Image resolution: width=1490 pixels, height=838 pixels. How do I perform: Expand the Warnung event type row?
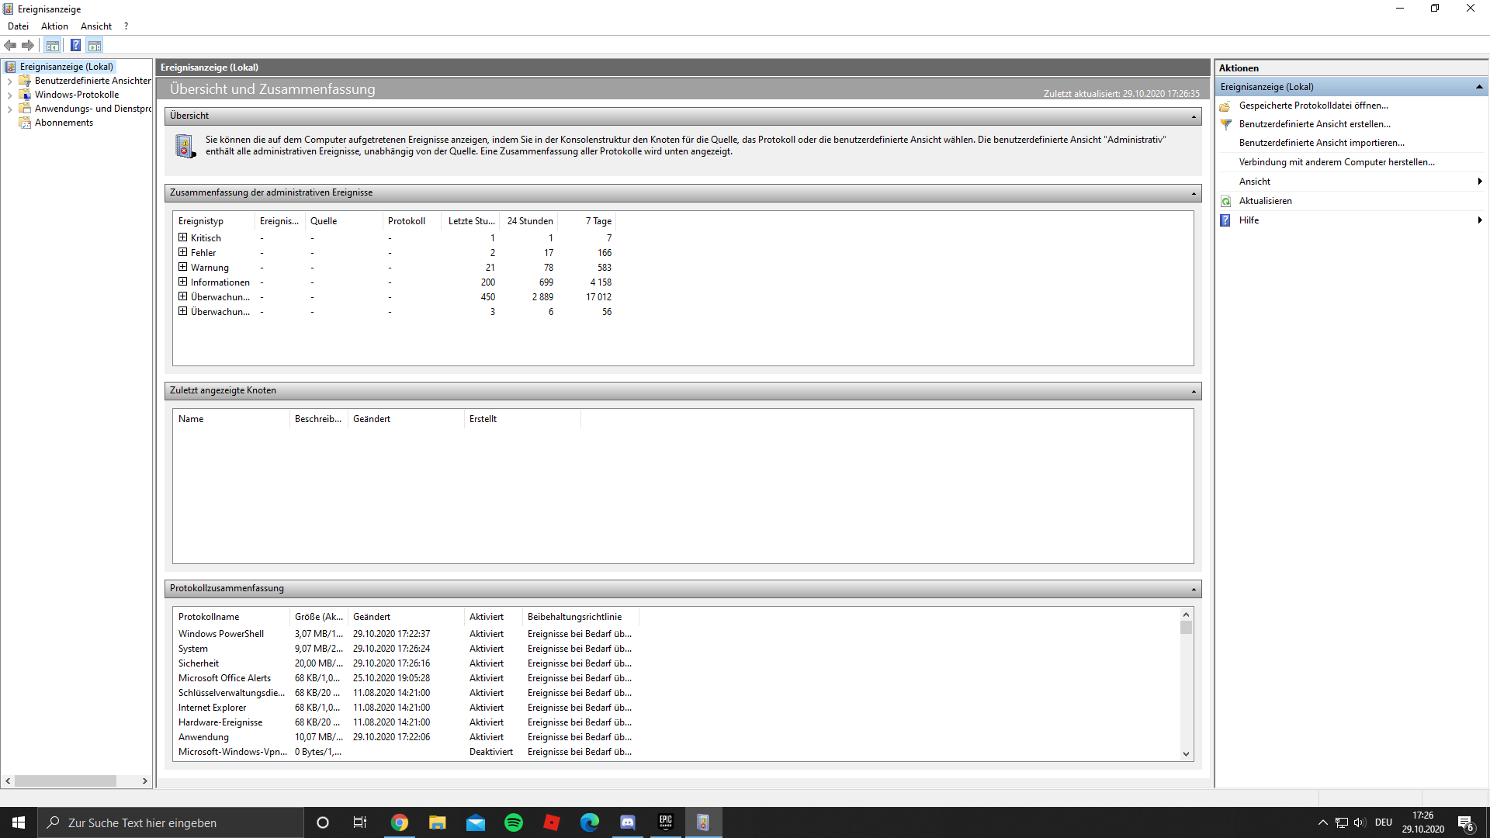[x=182, y=267]
